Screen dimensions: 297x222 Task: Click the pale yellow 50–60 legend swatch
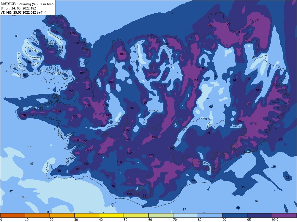pyautogui.click(x=136, y=215)
